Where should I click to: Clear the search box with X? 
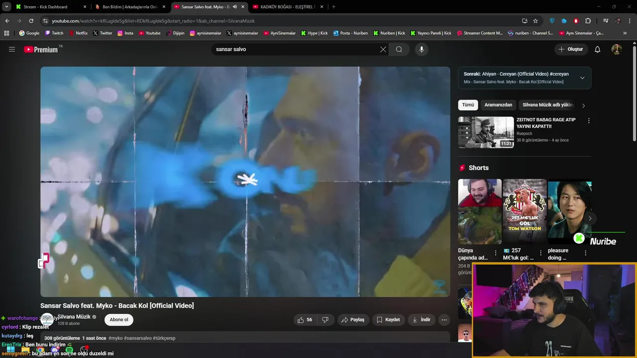(383, 49)
